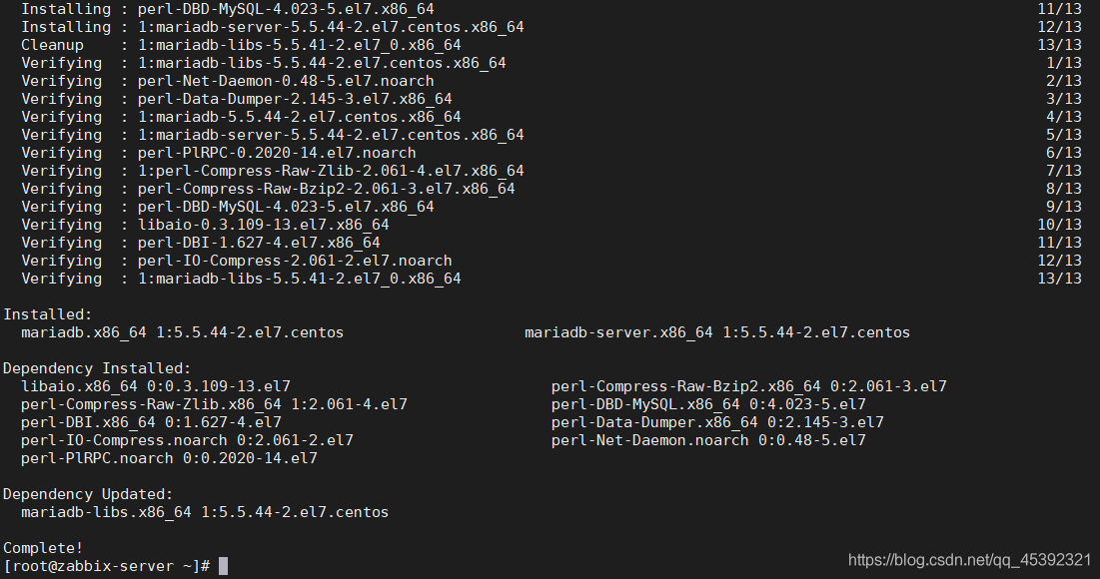The width and height of the screenshot is (1100, 579).
Task: Click the terminal cursor after the root prompt
Action: (x=223, y=566)
